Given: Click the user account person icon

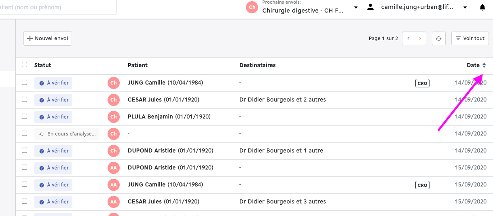Looking at the screenshot, I should [x=370, y=7].
